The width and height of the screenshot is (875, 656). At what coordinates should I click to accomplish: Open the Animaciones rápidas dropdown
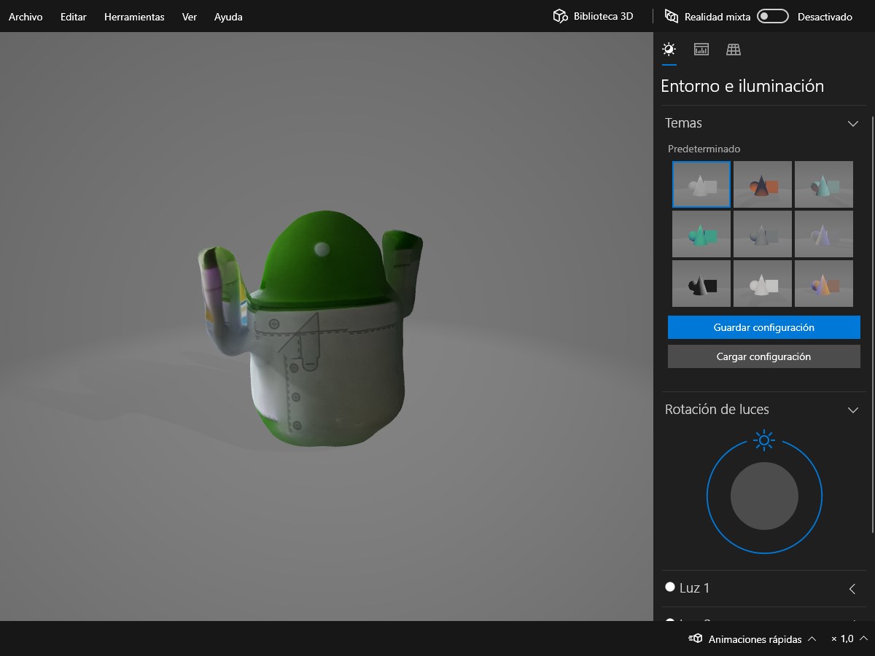pos(812,639)
